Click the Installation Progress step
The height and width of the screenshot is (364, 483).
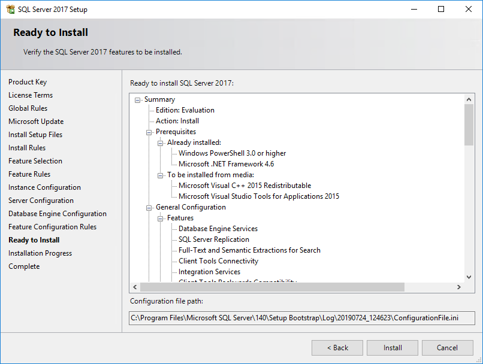point(40,253)
